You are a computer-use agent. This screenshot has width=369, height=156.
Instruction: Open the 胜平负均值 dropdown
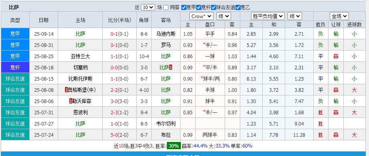click(268, 16)
